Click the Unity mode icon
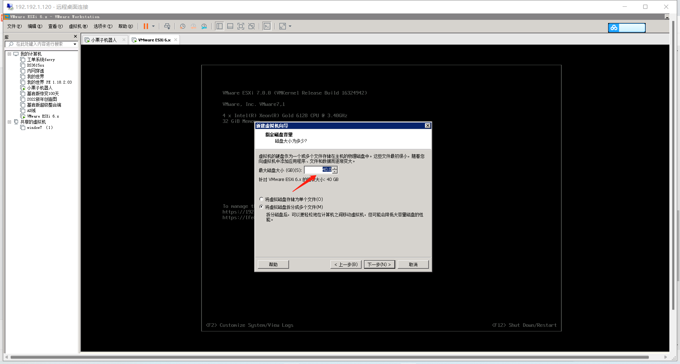Viewport: 680px width, 364px height. [x=251, y=26]
